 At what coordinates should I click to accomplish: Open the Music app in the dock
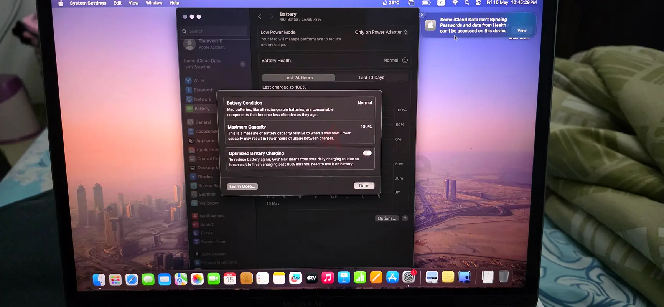point(328,277)
